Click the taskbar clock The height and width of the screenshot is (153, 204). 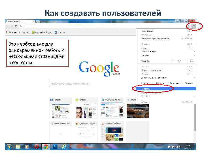coord(188,147)
